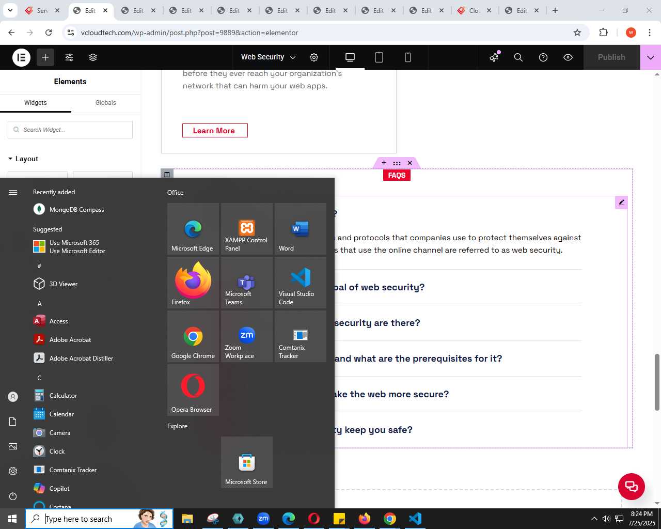Open Use Microsoft 365 suggestion
Image resolution: width=661 pixels, height=529 pixels.
click(x=77, y=246)
